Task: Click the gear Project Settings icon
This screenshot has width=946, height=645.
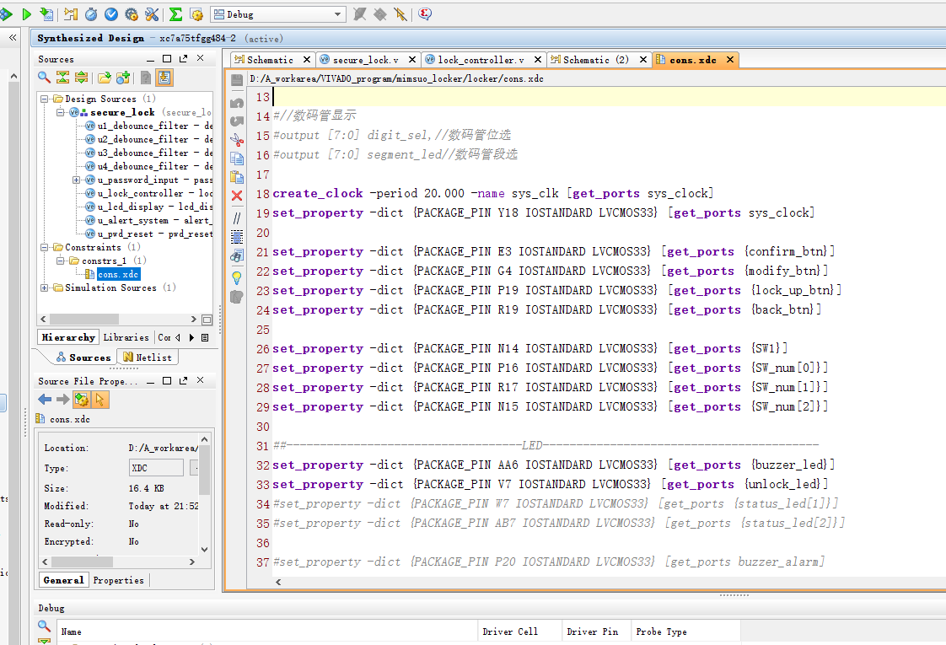Action: tap(132, 13)
